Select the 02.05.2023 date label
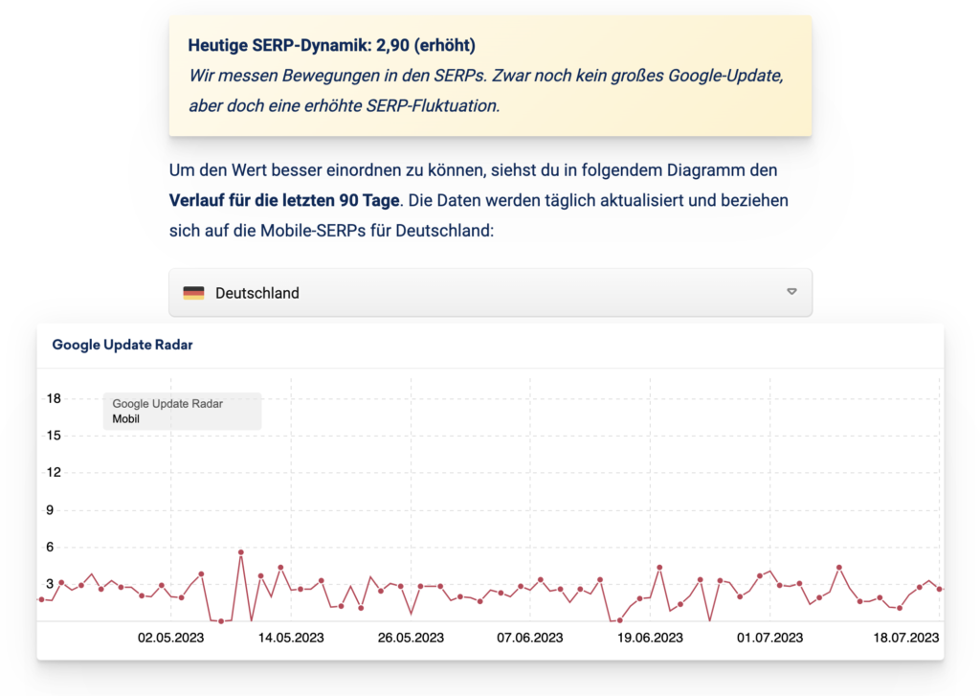 click(x=171, y=638)
